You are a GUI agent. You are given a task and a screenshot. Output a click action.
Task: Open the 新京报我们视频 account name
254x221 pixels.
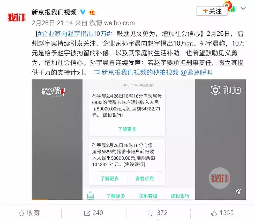click(54, 12)
